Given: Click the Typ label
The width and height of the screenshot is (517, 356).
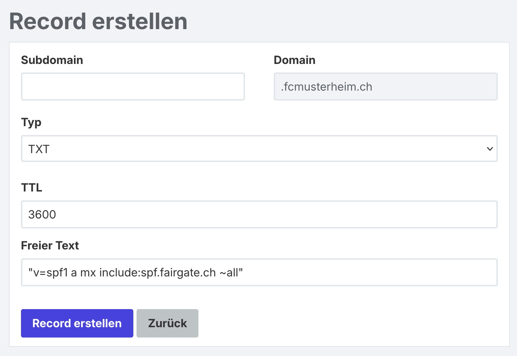Looking at the screenshot, I should (31, 122).
